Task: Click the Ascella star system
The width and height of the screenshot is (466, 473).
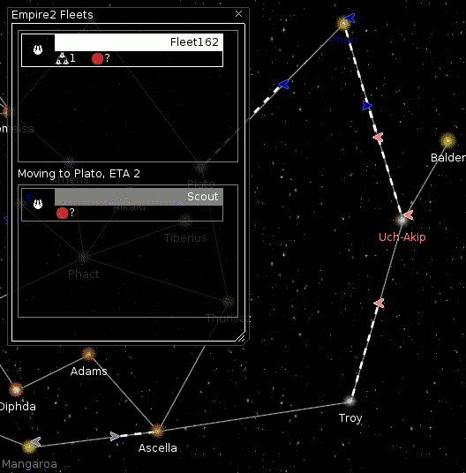Action: coord(157,431)
